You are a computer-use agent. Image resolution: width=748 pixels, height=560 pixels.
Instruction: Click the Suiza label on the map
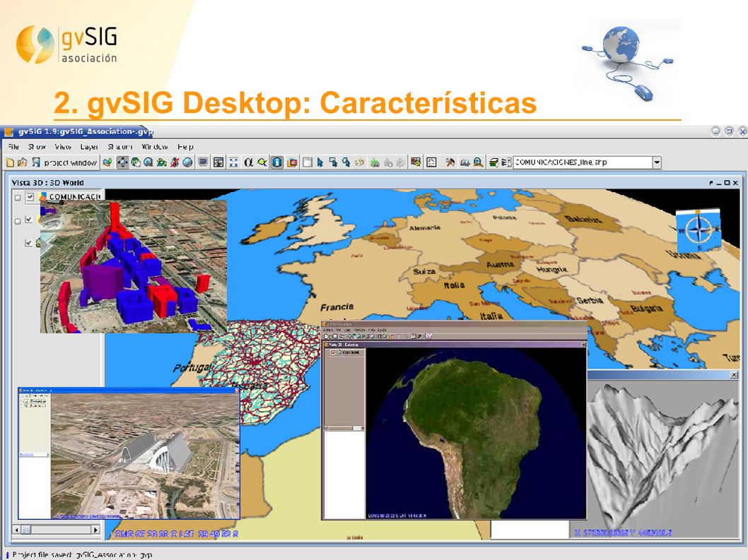pyautogui.click(x=424, y=271)
